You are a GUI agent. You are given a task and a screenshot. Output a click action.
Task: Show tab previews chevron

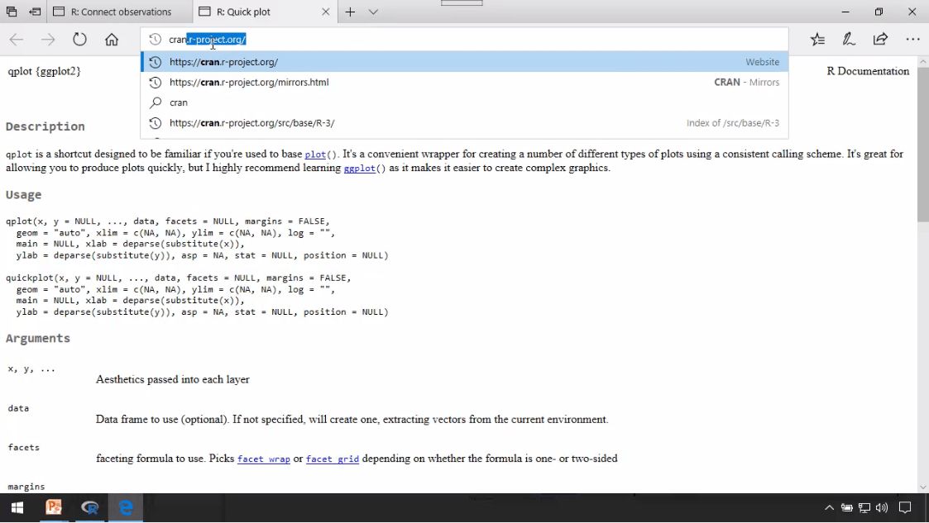click(x=373, y=12)
